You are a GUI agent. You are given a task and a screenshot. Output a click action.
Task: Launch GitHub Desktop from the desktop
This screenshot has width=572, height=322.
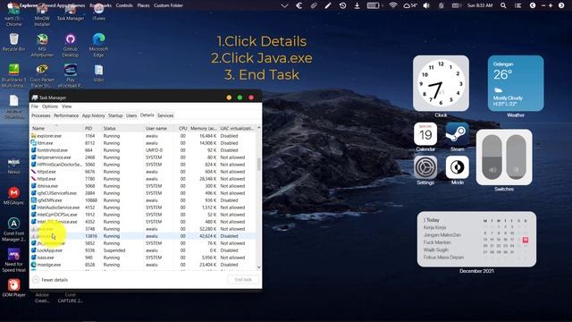pos(71,45)
